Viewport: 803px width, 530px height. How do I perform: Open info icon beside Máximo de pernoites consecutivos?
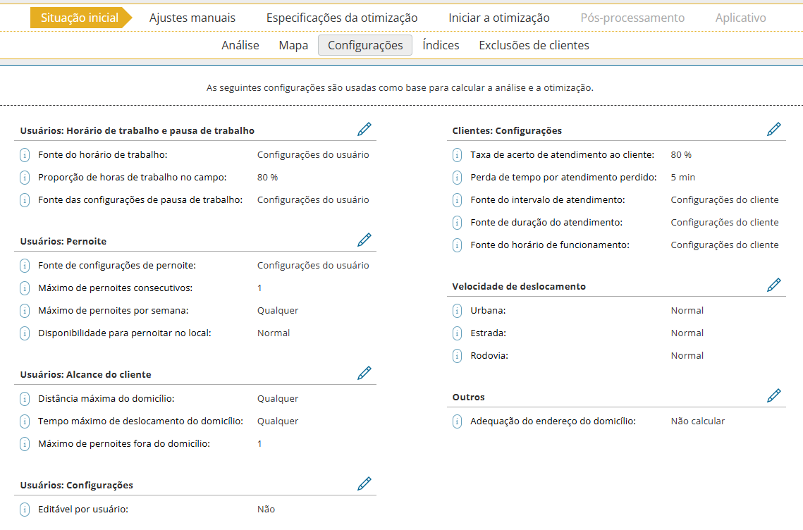(25, 288)
